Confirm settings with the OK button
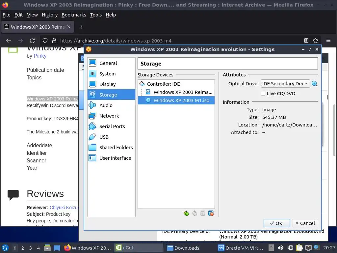This screenshot has width=337, height=253. point(276,223)
